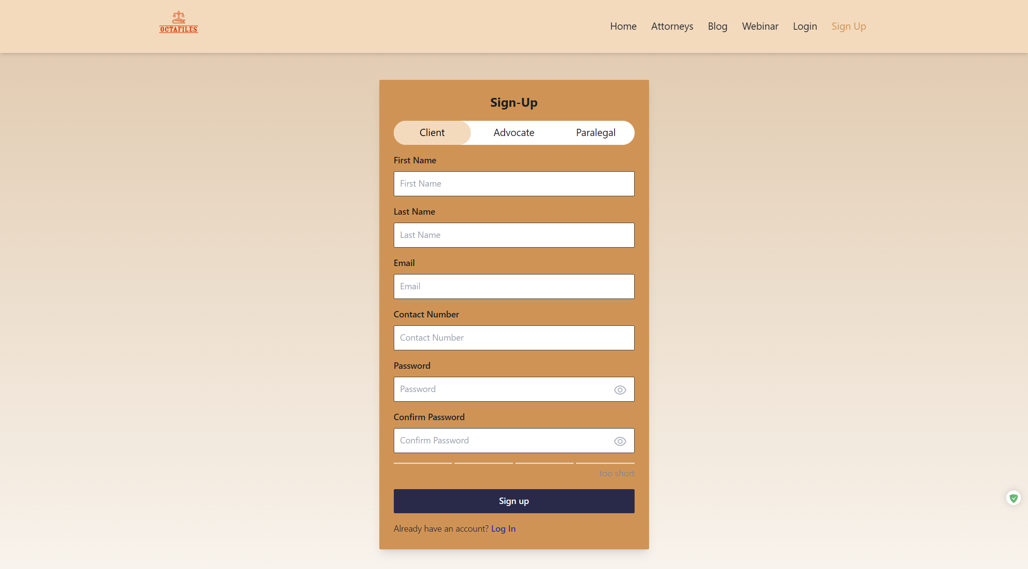Select the Email text box
Viewport: 1028px width, 569px height.
(x=514, y=287)
